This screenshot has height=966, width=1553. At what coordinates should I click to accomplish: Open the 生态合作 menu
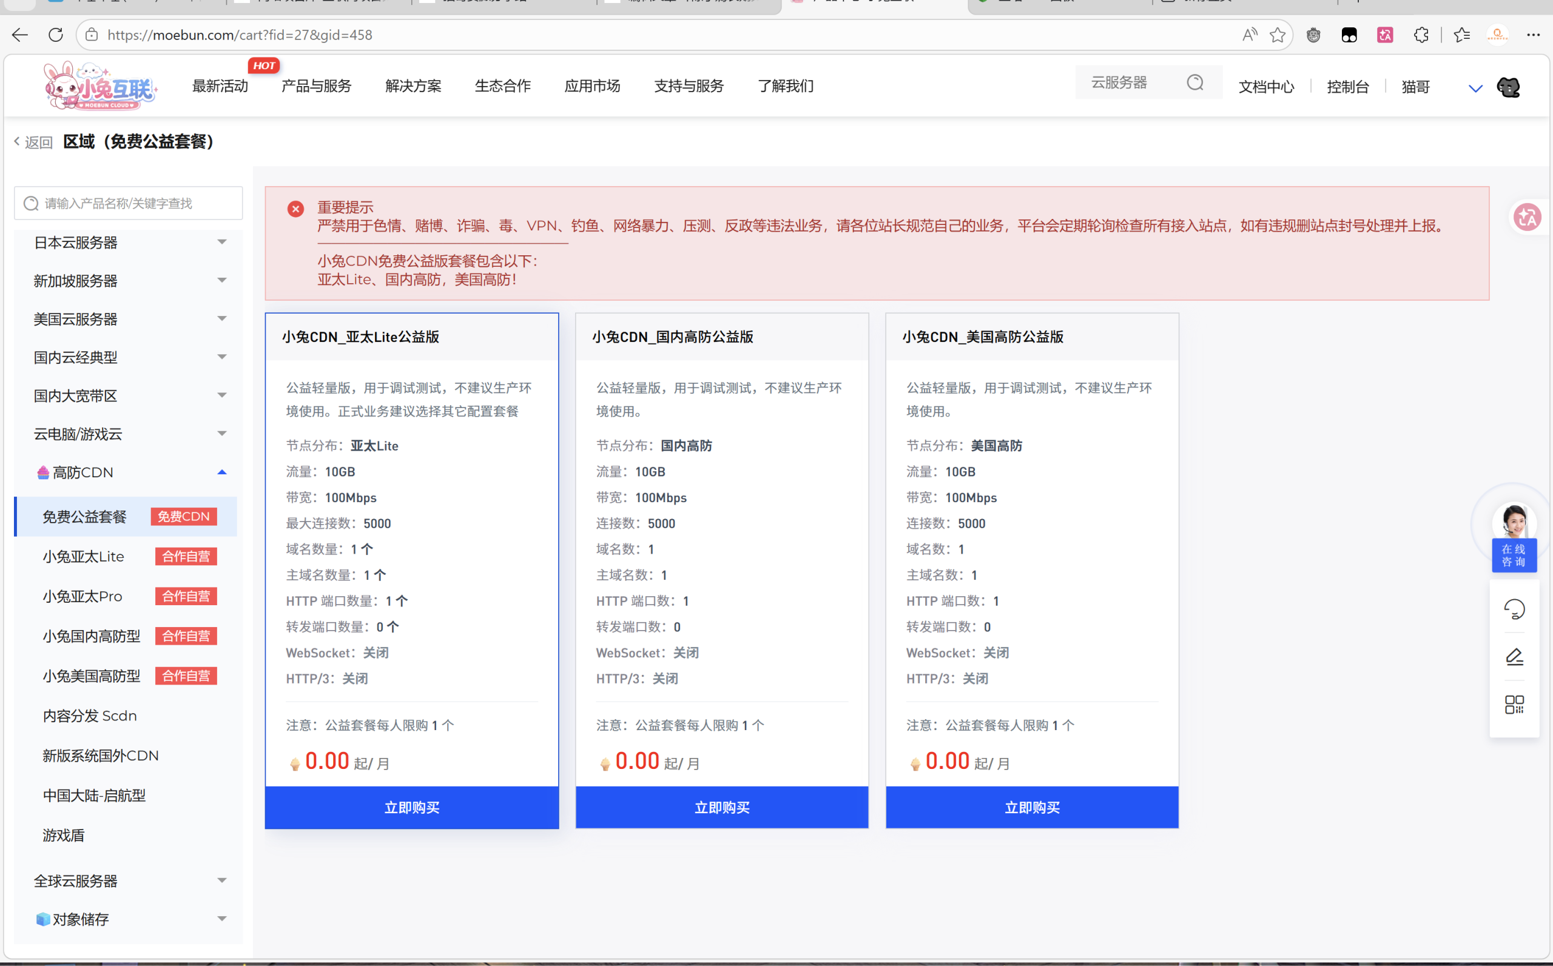point(502,86)
